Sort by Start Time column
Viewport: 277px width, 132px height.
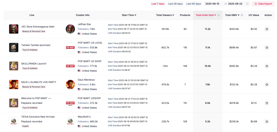click(129, 15)
